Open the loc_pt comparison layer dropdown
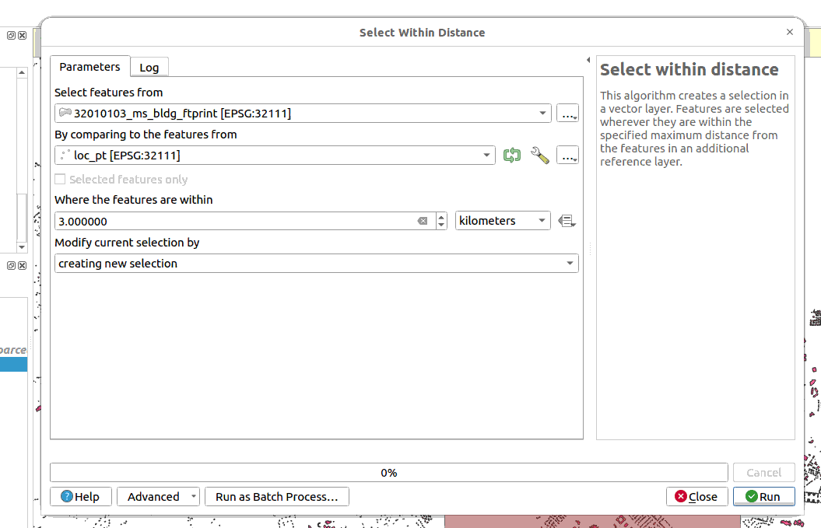 486,156
